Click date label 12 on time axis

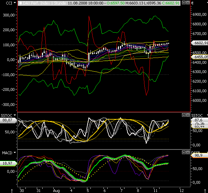[x=182, y=191]
